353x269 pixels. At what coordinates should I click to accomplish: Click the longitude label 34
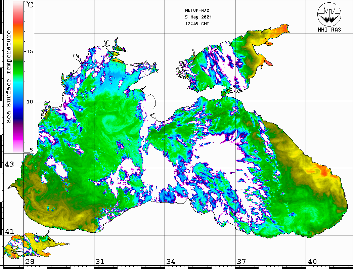click(x=171, y=261)
